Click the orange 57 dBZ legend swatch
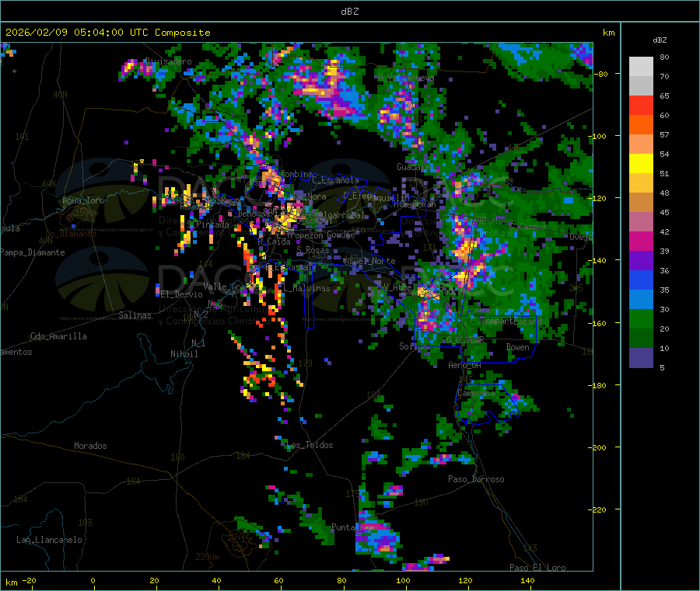Screen dimensions: 700x591 click(641, 125)
